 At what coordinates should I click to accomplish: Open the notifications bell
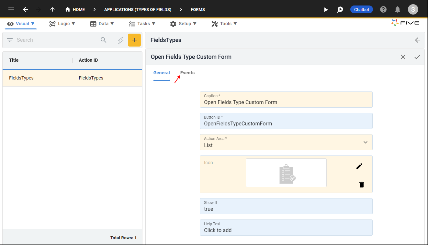click(398, 9)
